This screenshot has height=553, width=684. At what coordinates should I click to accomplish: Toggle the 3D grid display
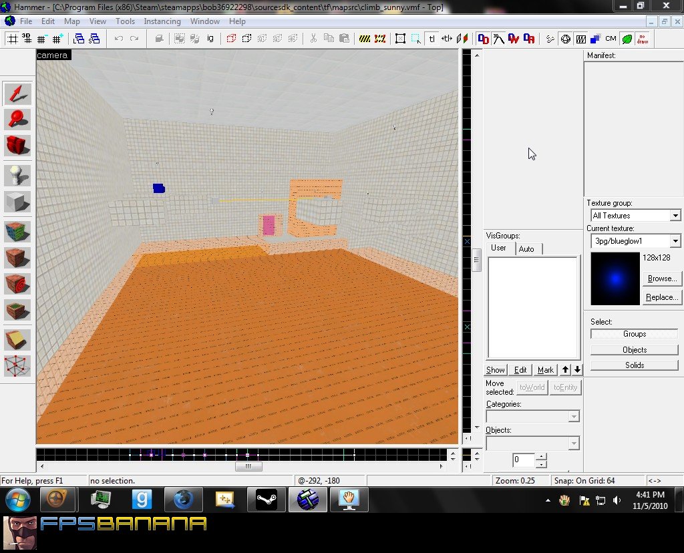coord(27,39)
